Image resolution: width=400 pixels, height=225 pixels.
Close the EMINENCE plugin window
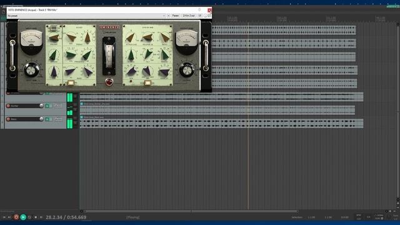pyautogui.click(x=209, y=10)
